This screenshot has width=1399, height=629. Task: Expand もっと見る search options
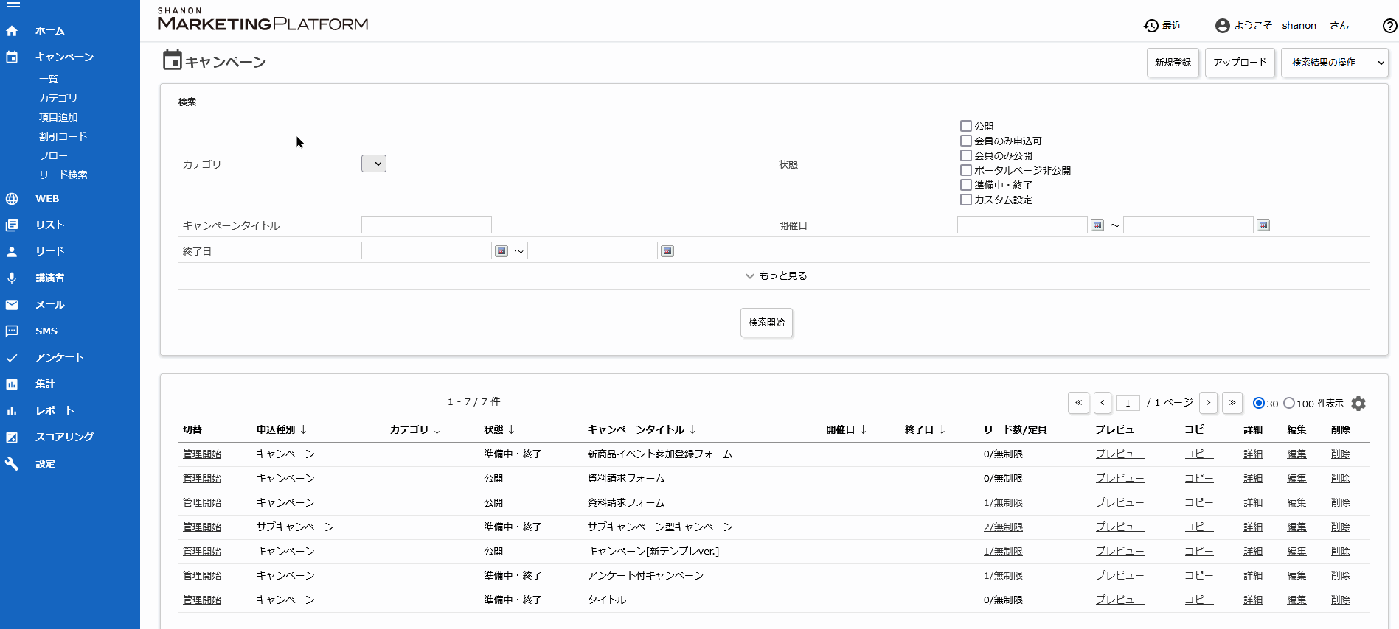point(776,275)
